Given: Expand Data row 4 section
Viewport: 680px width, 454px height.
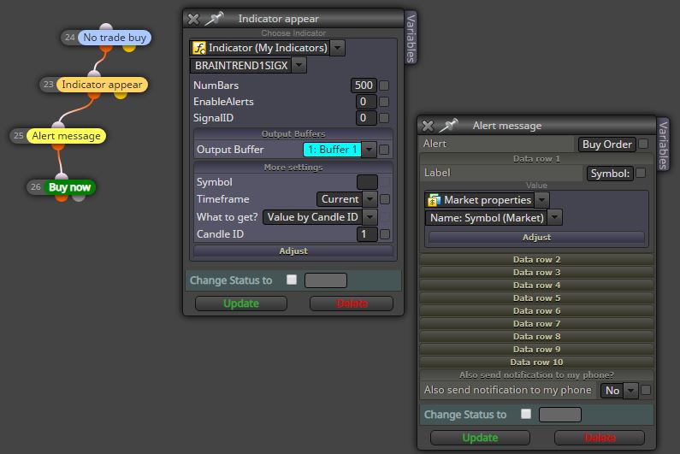Looking at the screenshot, I should (x=536, y=285).
